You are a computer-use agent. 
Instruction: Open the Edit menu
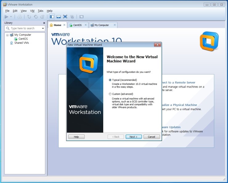tap(15, 11)
